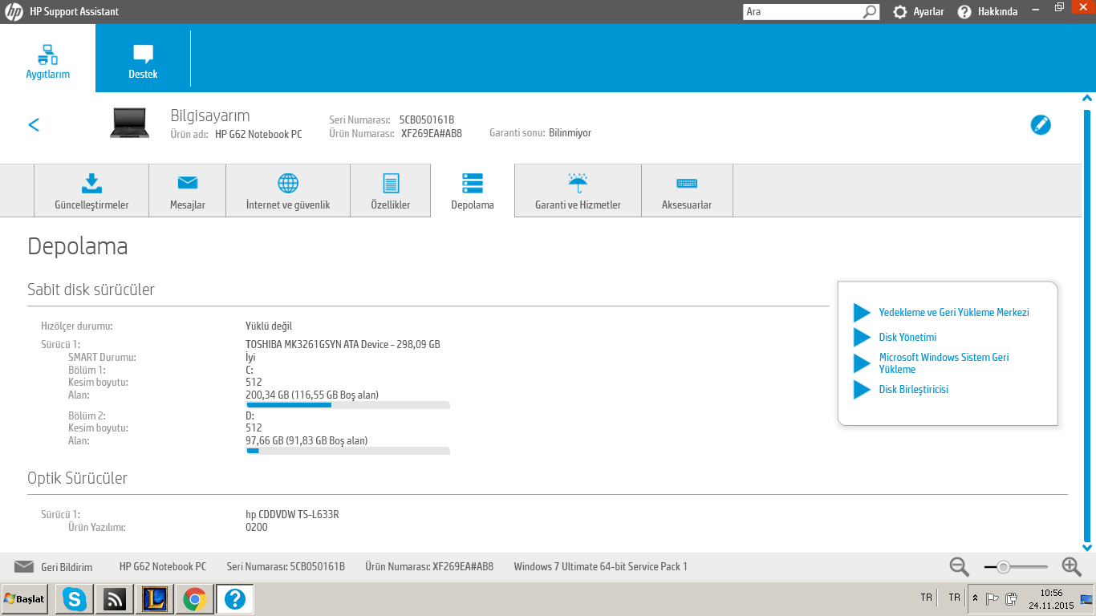Select the Depolama tab
Screen dimensions: 1096x616
pyautogui.click(x=473, y=191)
